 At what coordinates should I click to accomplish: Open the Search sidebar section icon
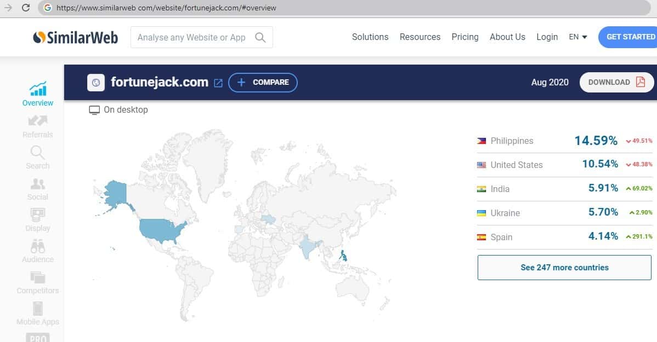coord(37,153)
